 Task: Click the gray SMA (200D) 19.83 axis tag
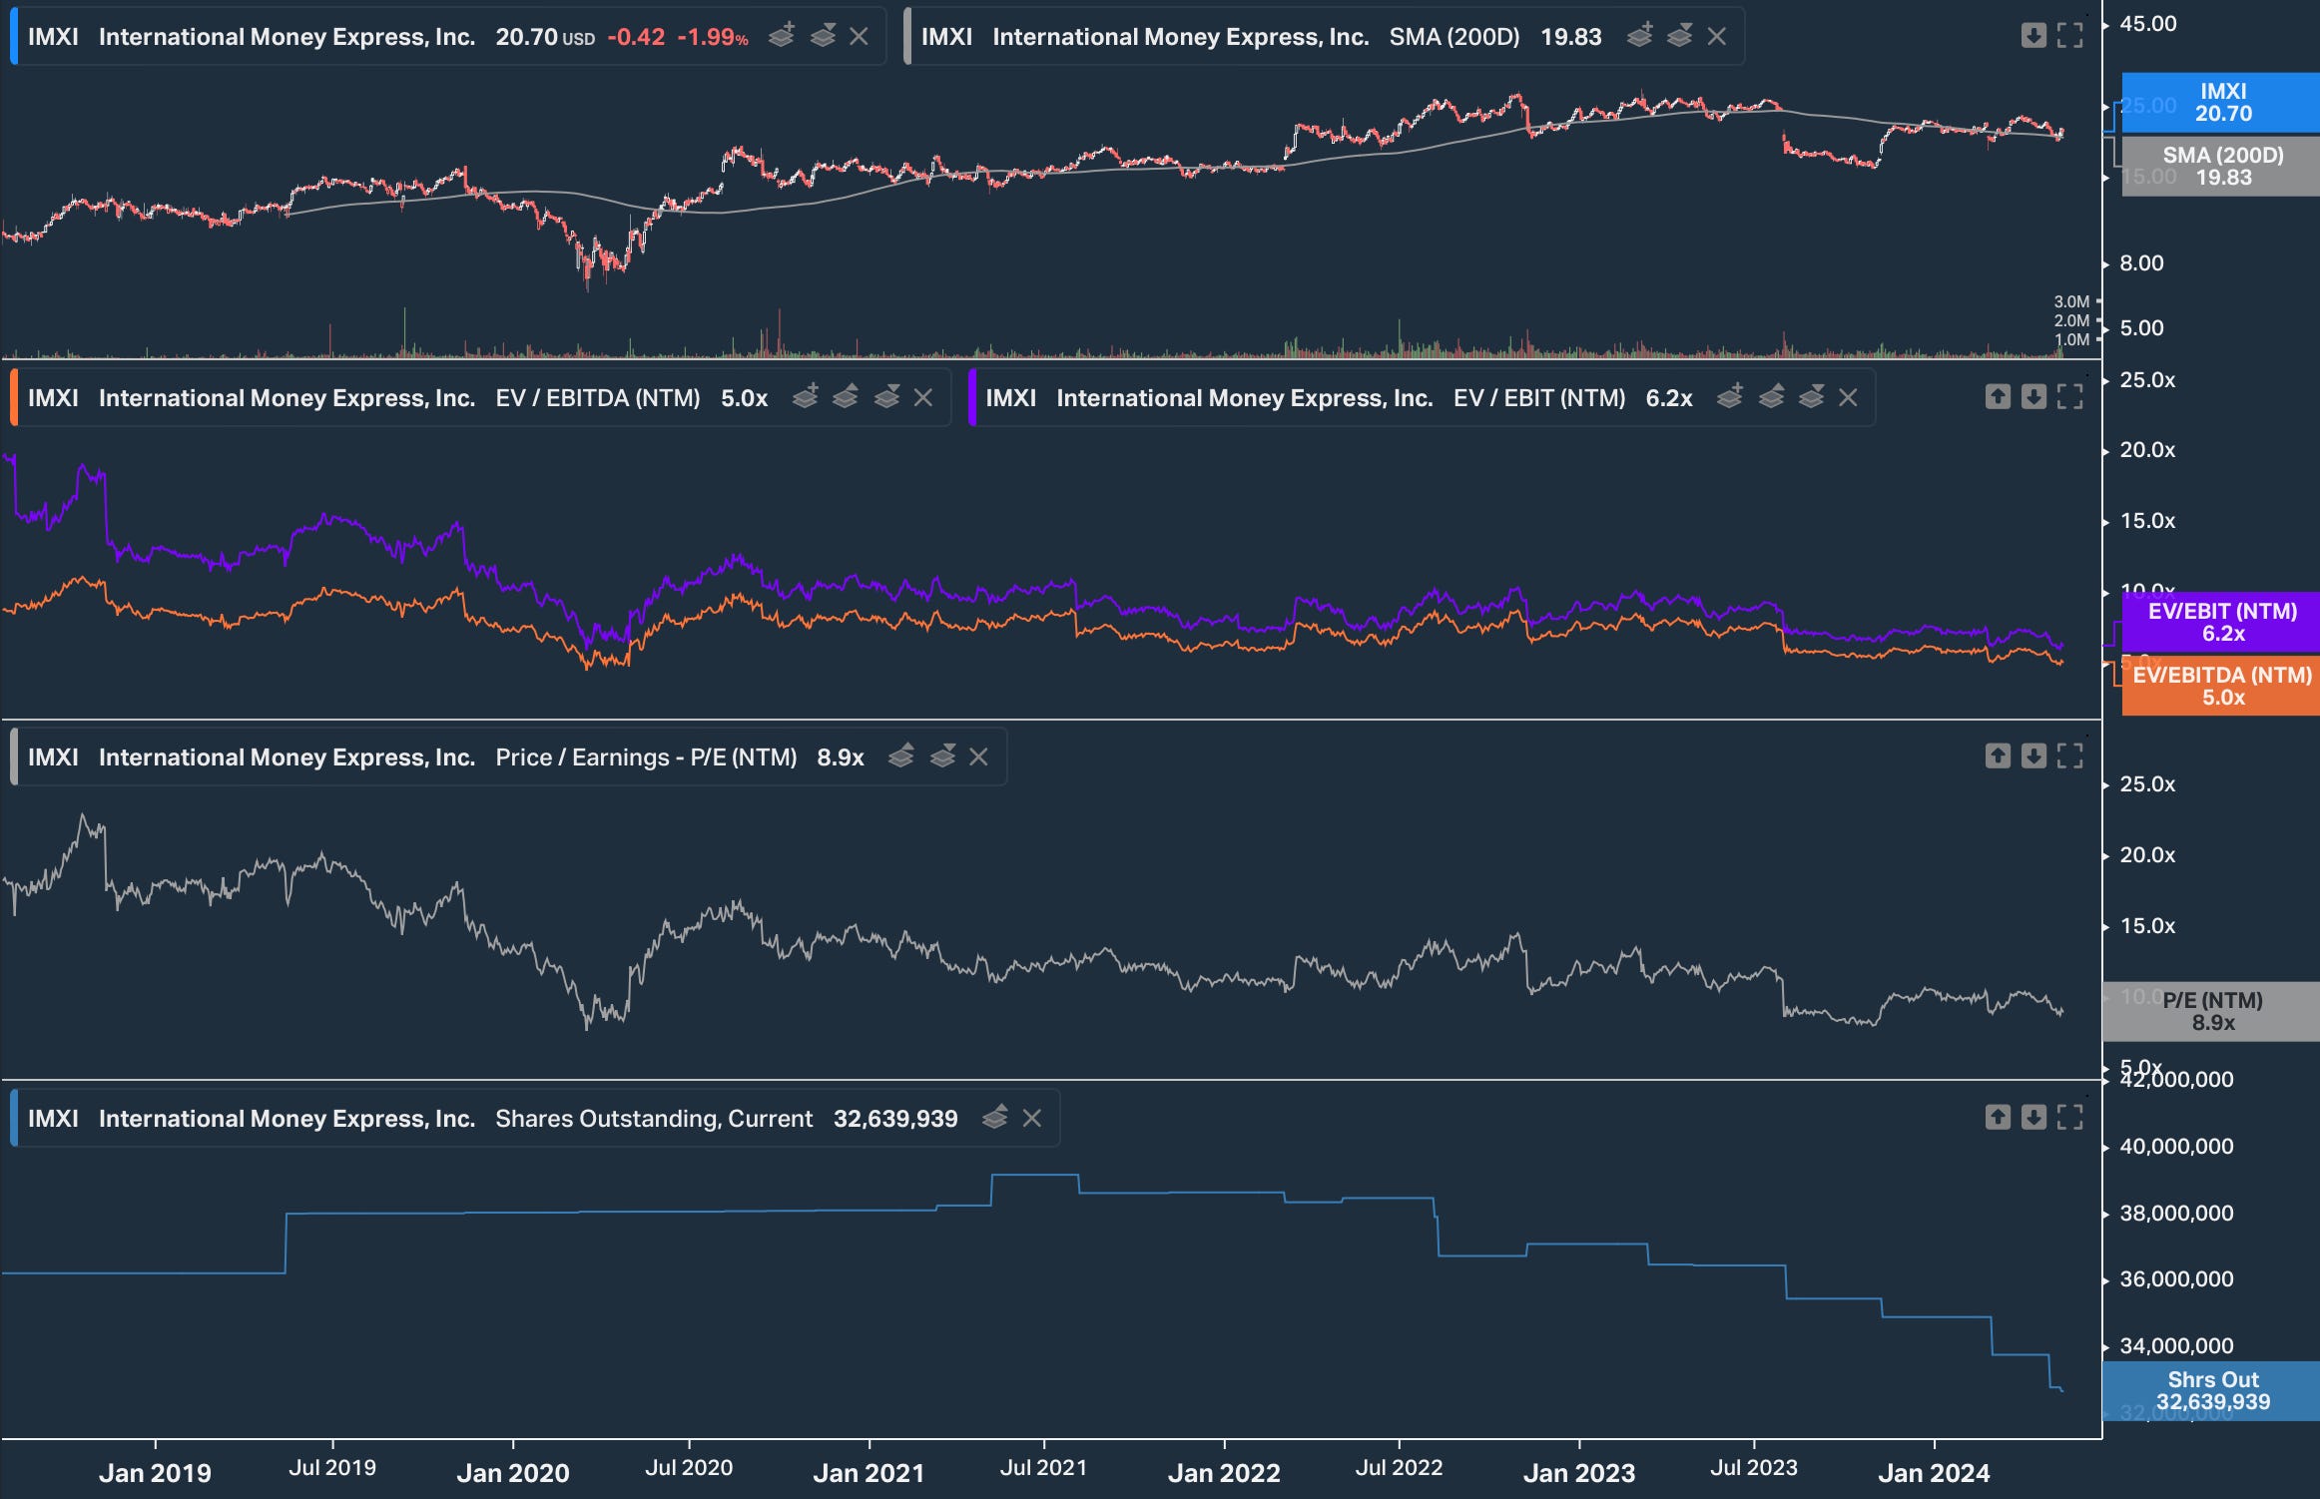tap(2222, 166)
